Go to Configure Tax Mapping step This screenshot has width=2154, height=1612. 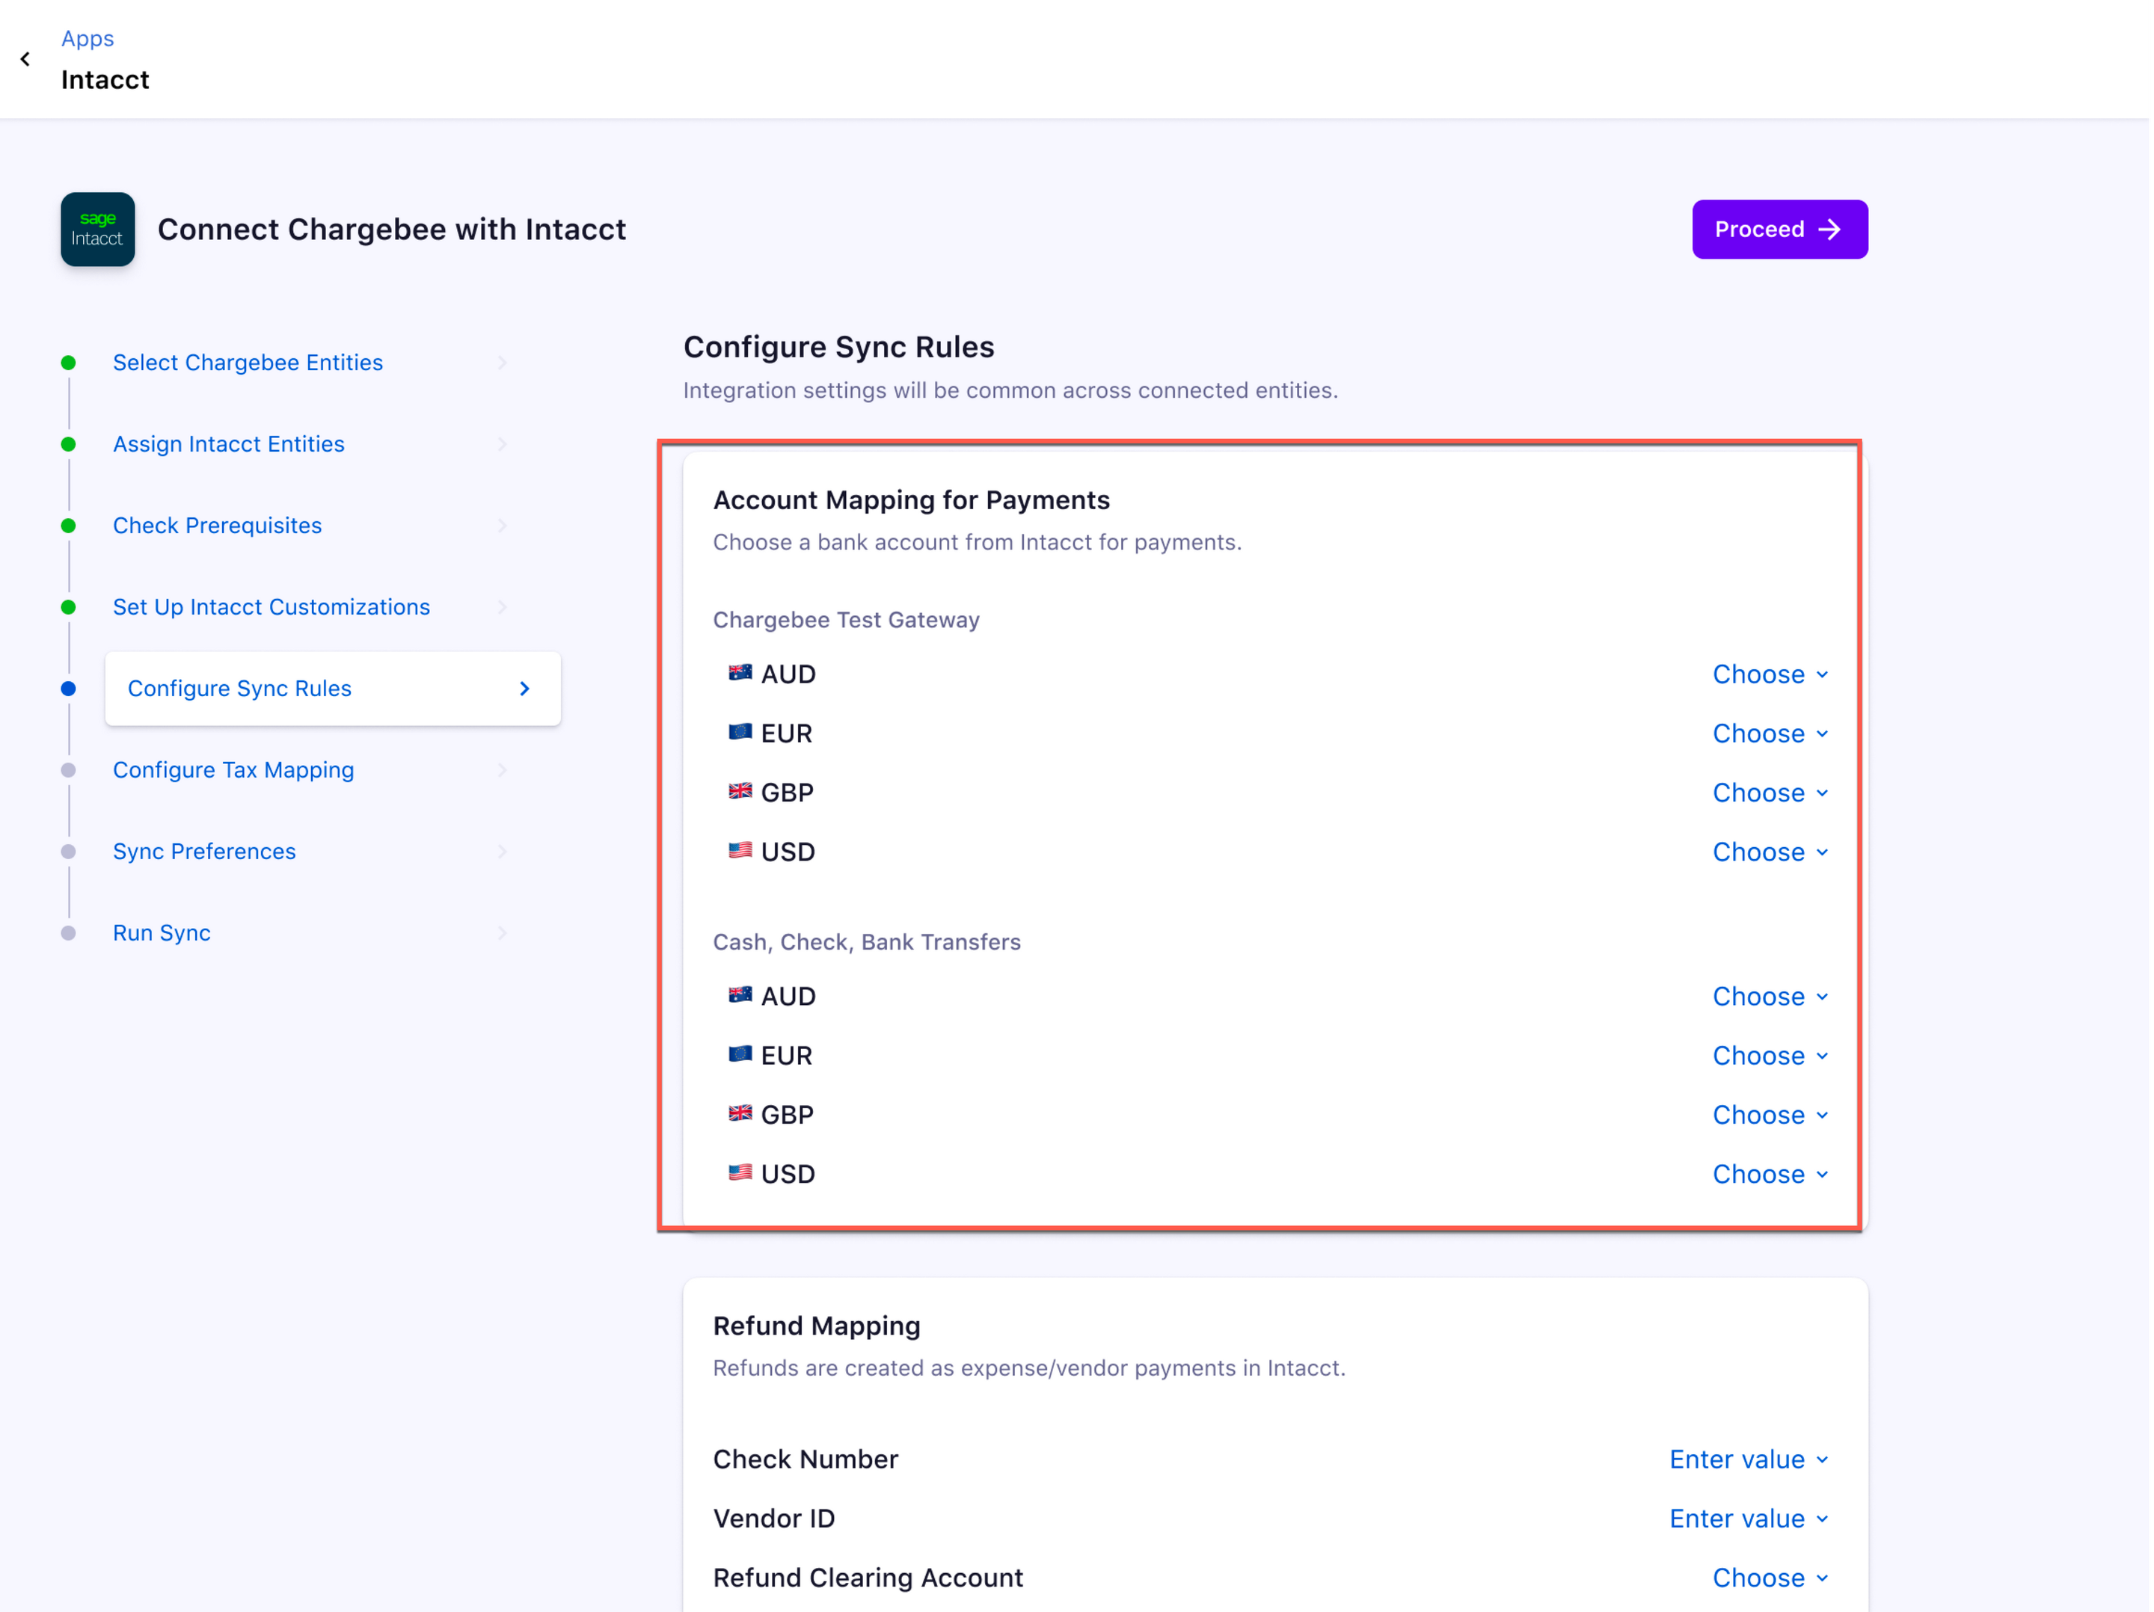point(233,771)
